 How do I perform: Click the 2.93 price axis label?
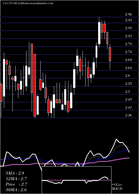pos(128,20)
